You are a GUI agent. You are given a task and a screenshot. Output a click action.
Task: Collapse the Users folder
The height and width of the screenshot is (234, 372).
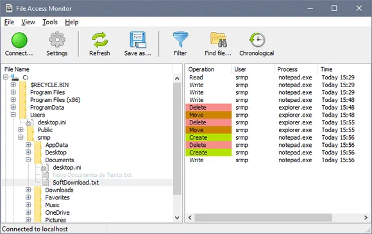coord(13,115)
